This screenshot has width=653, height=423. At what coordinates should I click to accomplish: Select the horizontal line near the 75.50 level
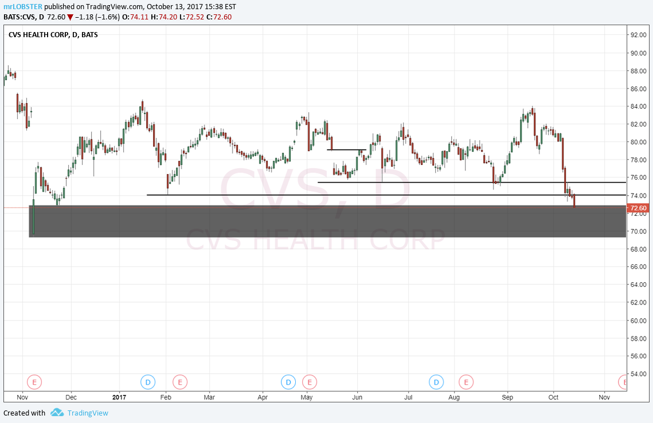coord(471,182)
